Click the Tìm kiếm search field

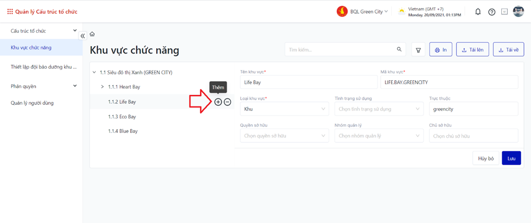[345, 49]
